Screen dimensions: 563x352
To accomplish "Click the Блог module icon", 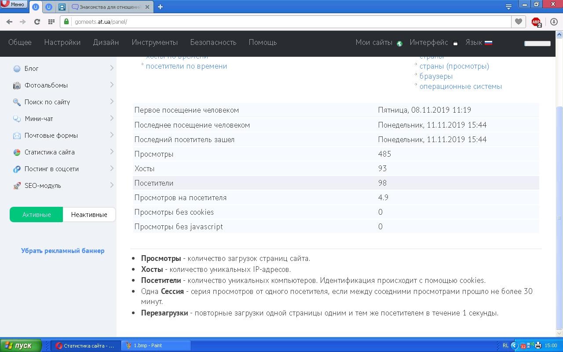I will click(x=17, y=69).
